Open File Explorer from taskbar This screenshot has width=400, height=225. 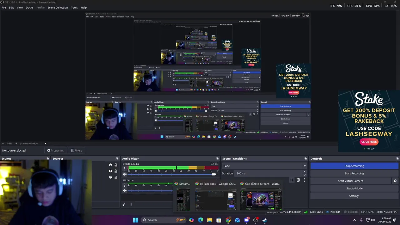pyautogui.click(x=210, y=220)
